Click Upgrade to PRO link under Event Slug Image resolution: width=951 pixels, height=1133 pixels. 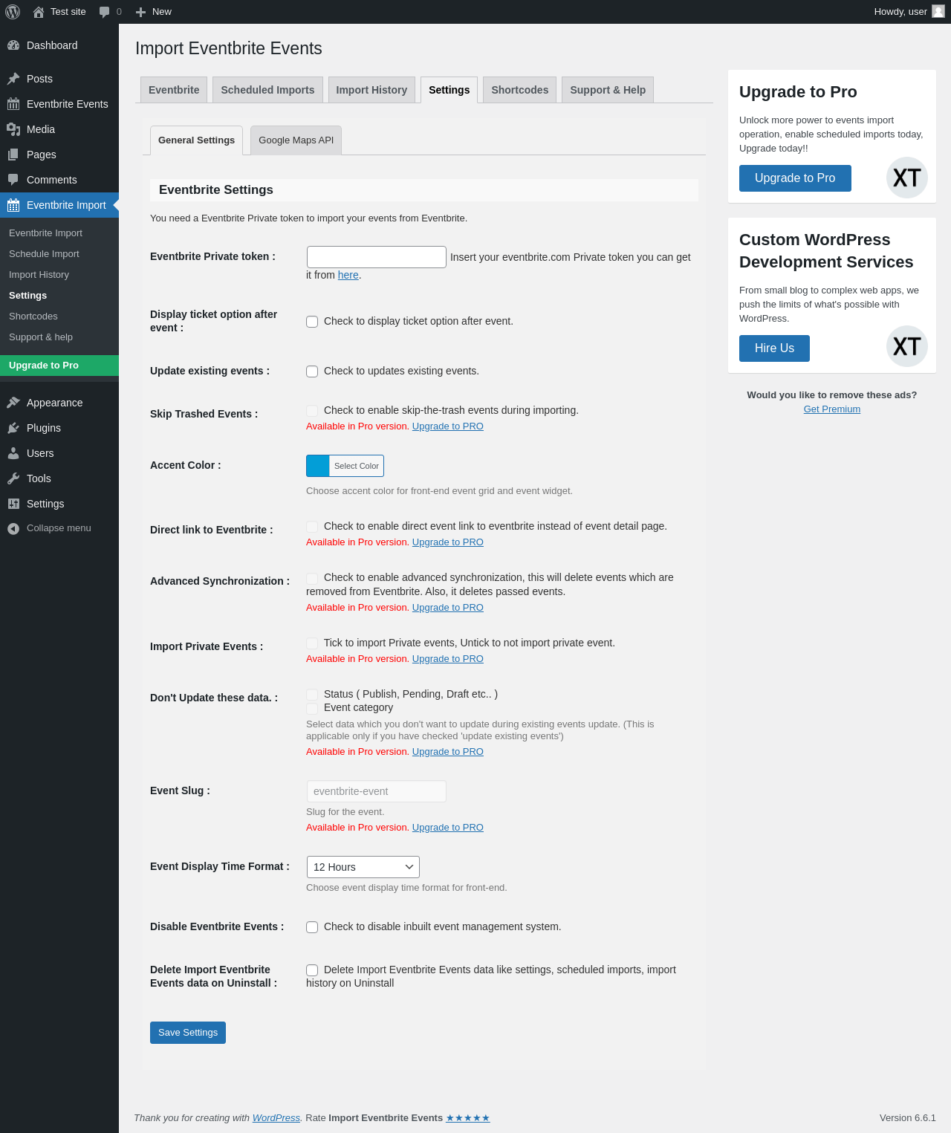[x=448, y=828]
